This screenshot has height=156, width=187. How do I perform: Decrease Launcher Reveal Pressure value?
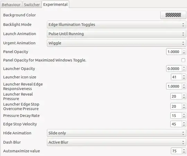[x=184, y=98]
